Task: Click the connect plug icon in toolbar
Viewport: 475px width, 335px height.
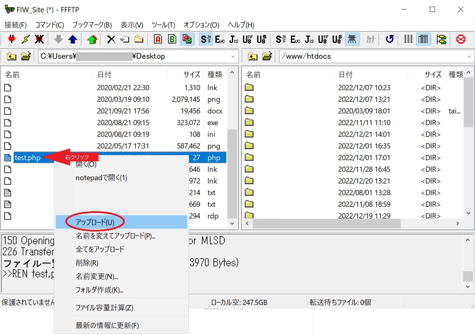Action: click(12, 39)
